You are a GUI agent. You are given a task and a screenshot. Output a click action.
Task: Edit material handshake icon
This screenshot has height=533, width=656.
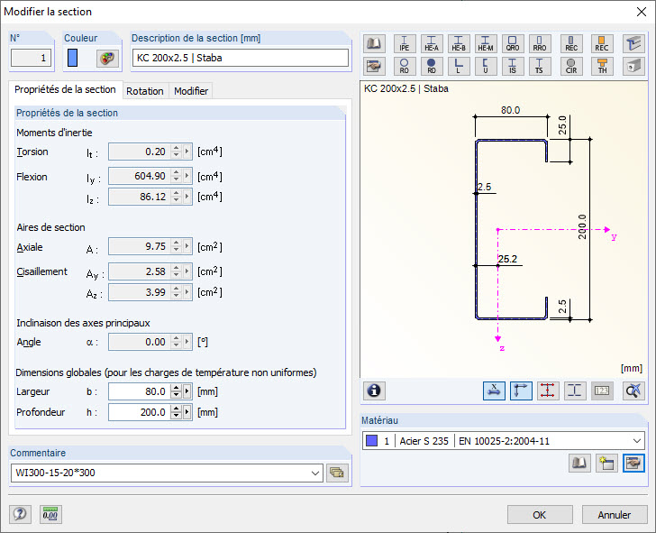[x=633, y=463]
